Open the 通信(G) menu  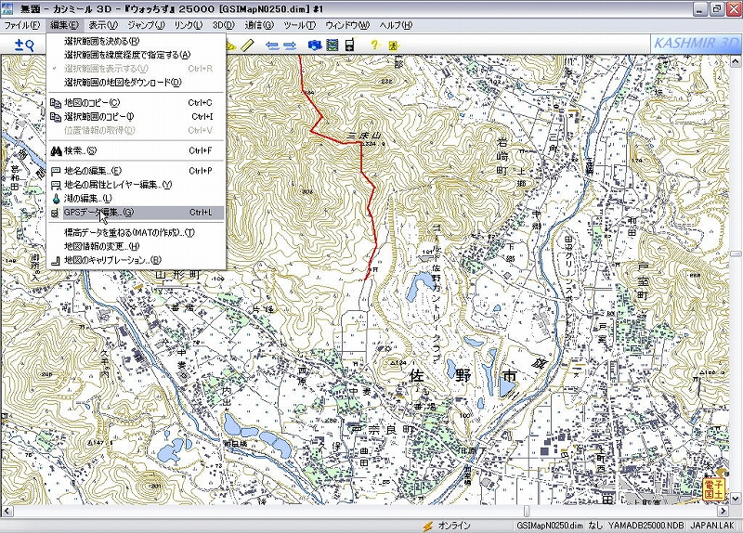point(259,25)
